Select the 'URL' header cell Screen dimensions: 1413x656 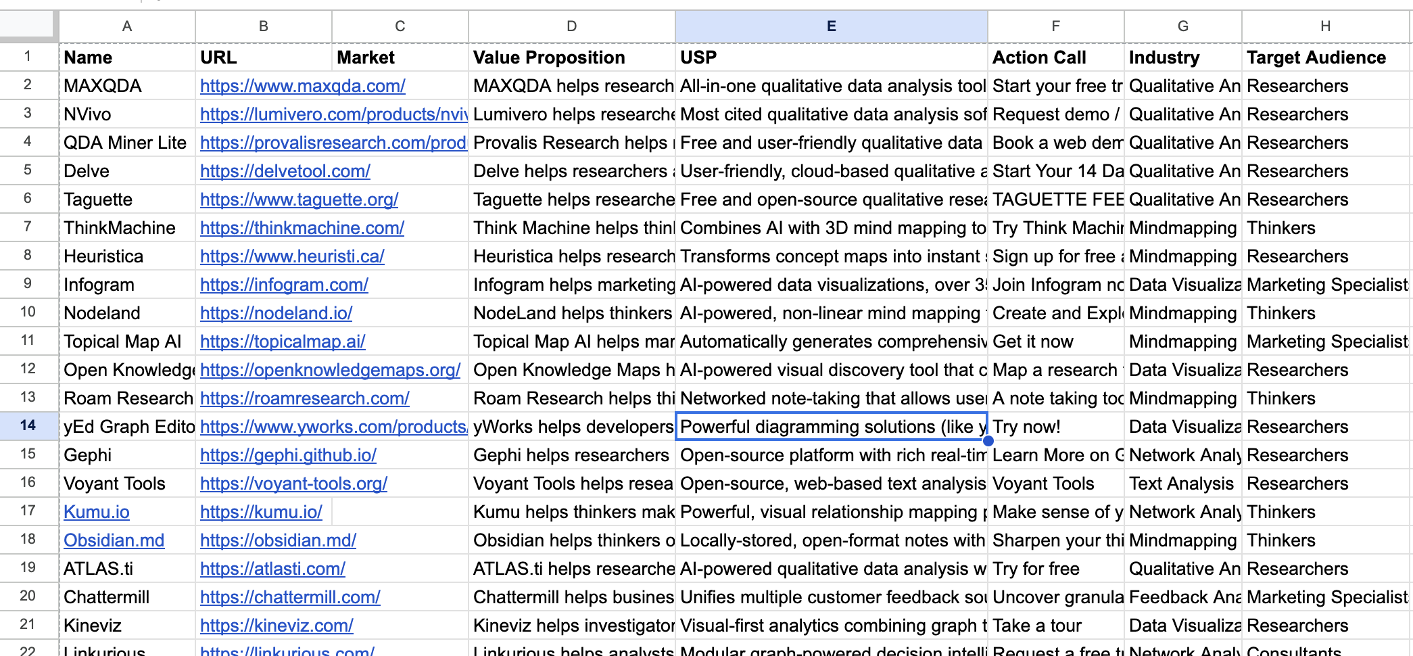[264, 57]
